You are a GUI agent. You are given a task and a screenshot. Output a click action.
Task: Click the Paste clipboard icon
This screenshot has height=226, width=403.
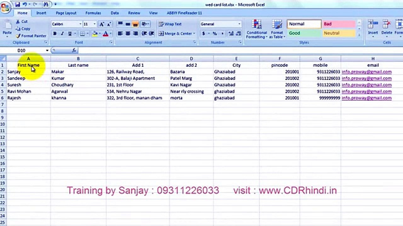coord(7,24)
